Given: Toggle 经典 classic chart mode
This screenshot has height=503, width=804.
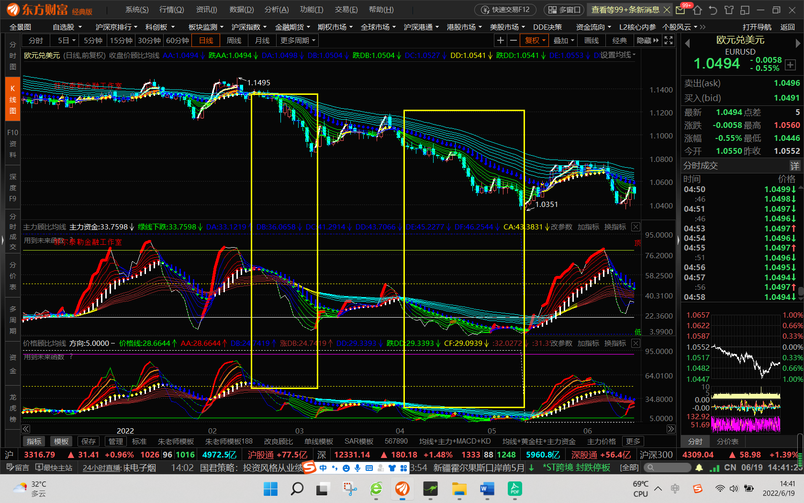Looking at the screenshot, I should click(x=620, y=41).
